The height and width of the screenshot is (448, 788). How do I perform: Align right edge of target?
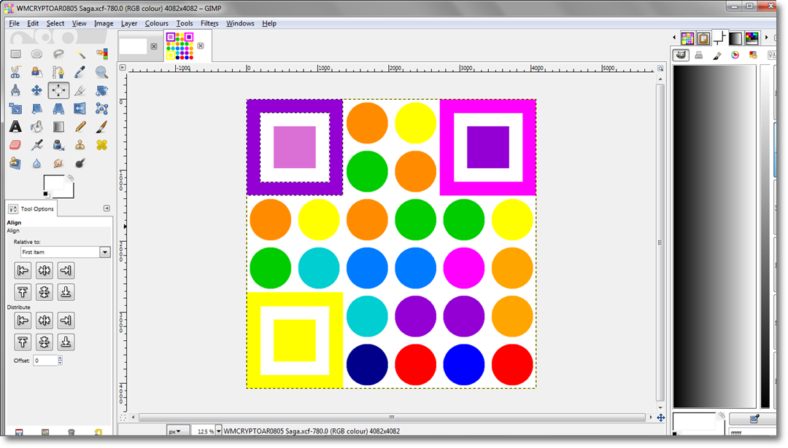tap(66, 270)
